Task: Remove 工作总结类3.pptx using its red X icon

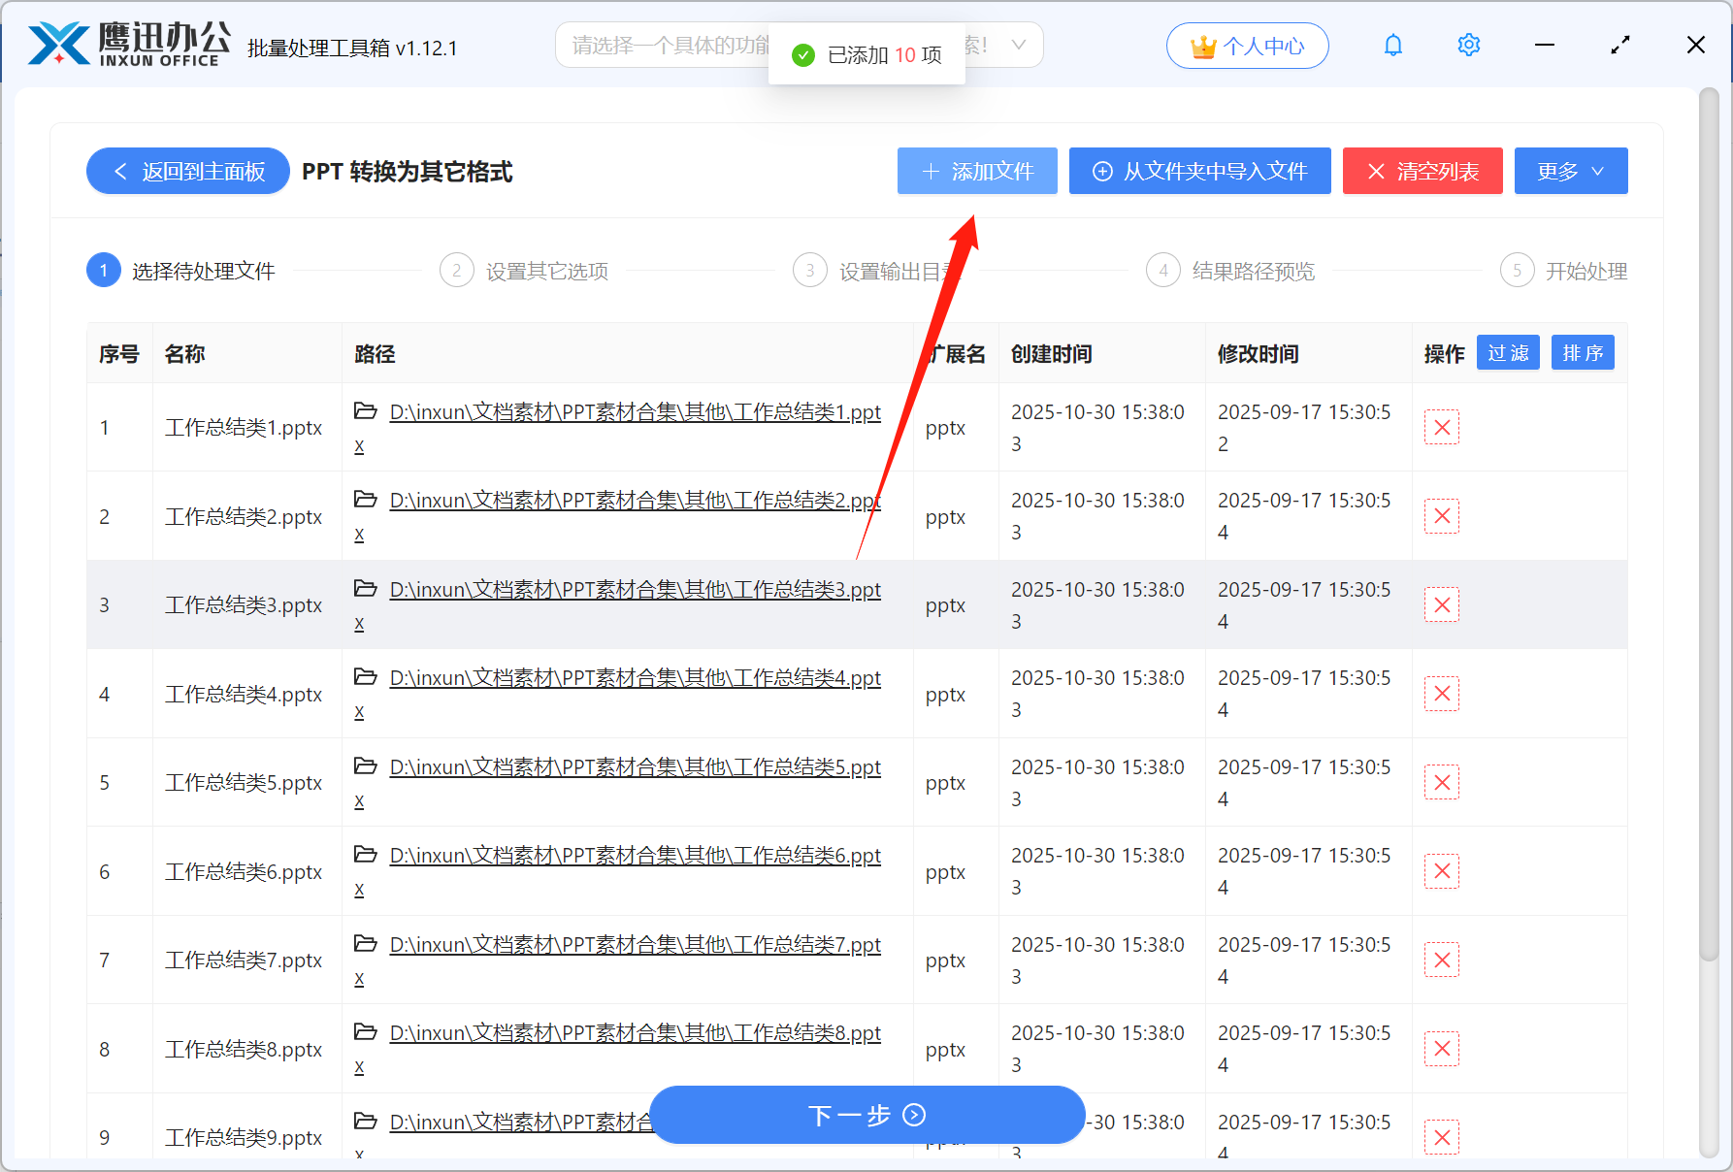Action: tap(1442, 604)
